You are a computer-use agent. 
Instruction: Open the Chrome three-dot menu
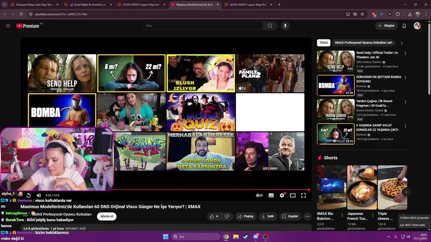pyautogui.click(x=426, y=14)
